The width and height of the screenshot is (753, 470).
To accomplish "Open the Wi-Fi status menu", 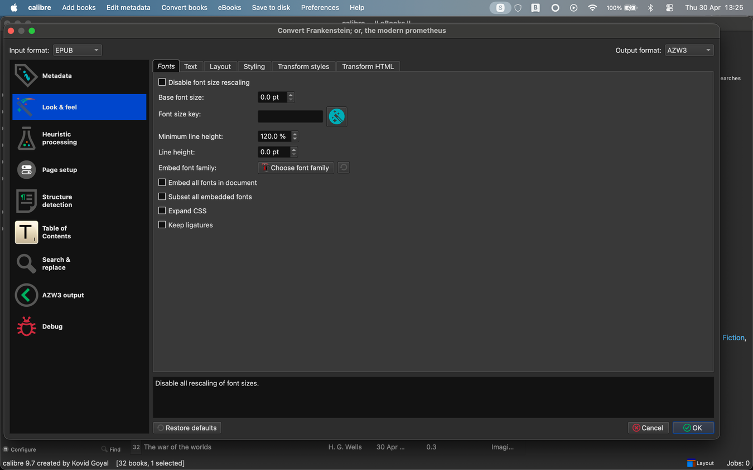I will pyautogui.click(x=592, y=7).
